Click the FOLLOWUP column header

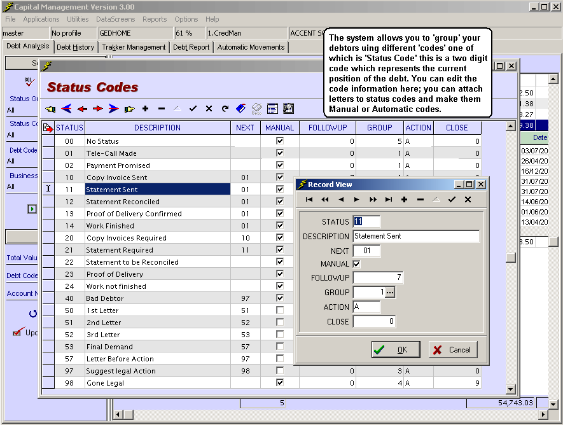coord(328,128)
